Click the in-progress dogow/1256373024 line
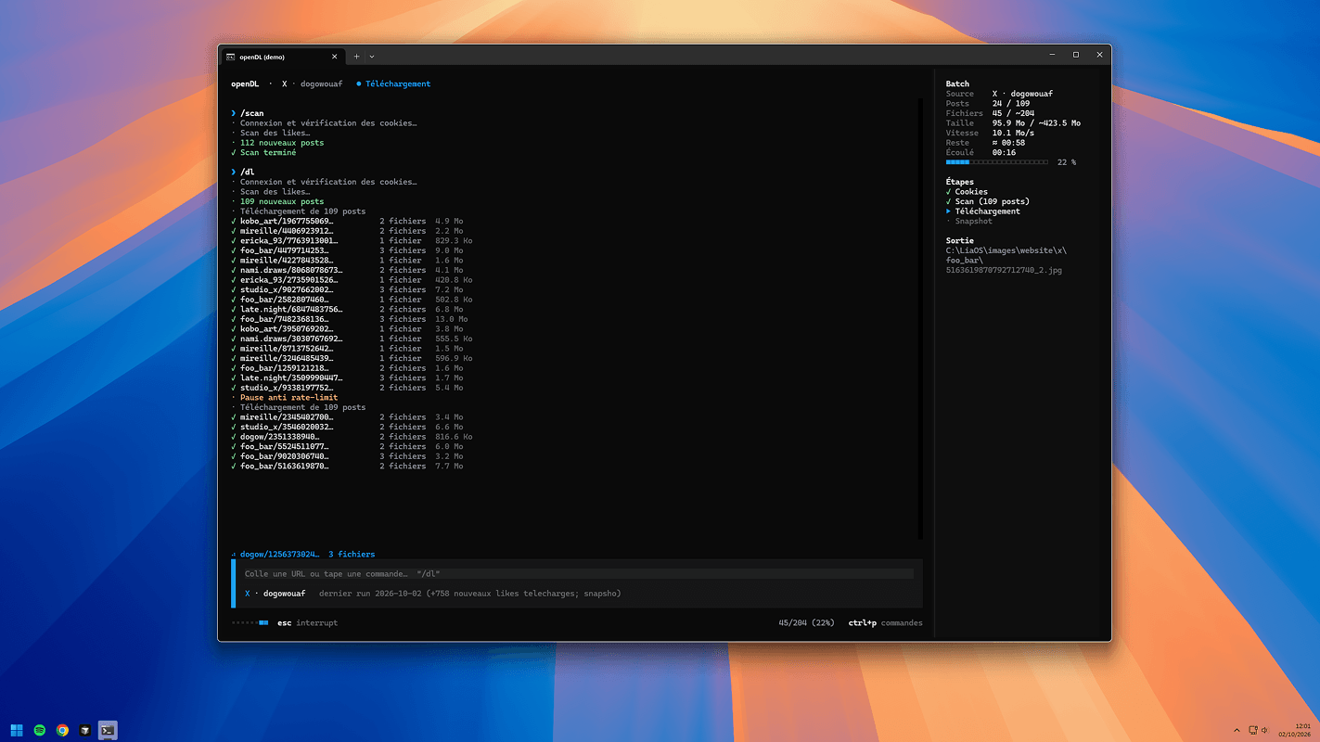Viewport: 1320px width, 742px height. [303, 555]
